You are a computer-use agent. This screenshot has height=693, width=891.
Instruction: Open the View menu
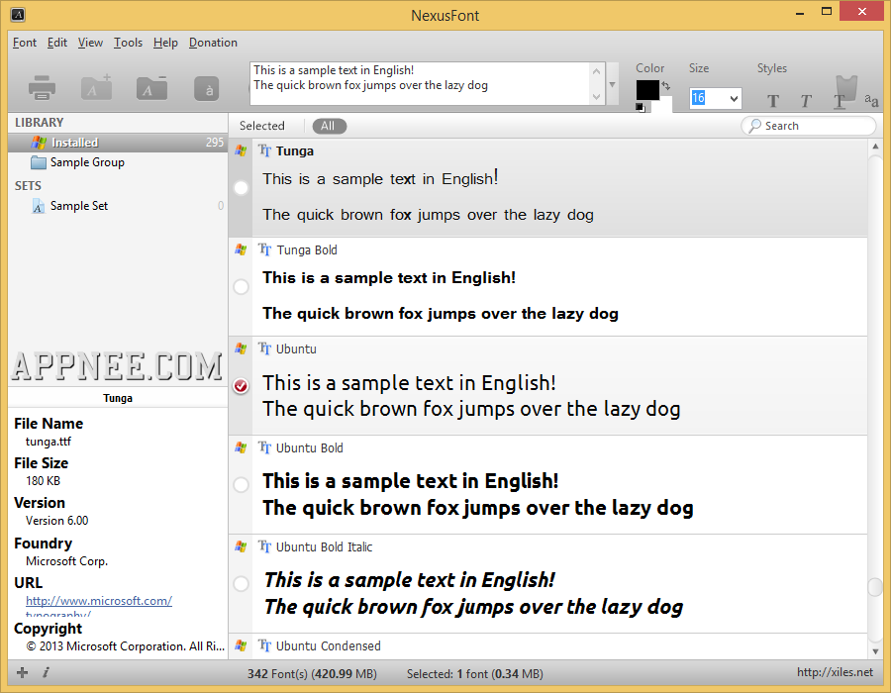(x=90, y=43)
